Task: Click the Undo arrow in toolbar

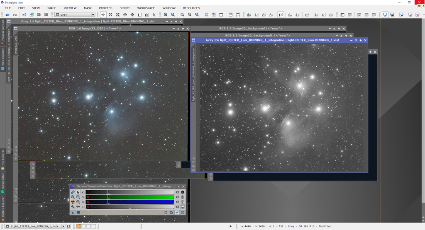Action: pyautogui.click(x=7, y=15)
